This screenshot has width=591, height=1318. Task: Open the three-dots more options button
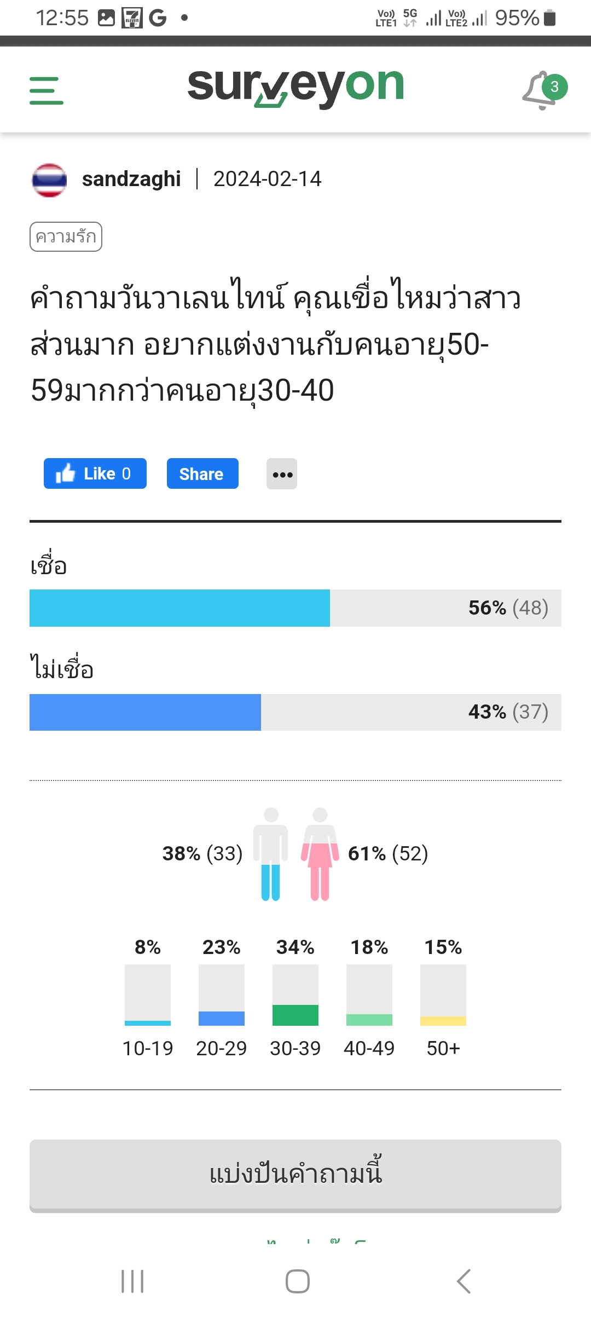click(282, 474)
